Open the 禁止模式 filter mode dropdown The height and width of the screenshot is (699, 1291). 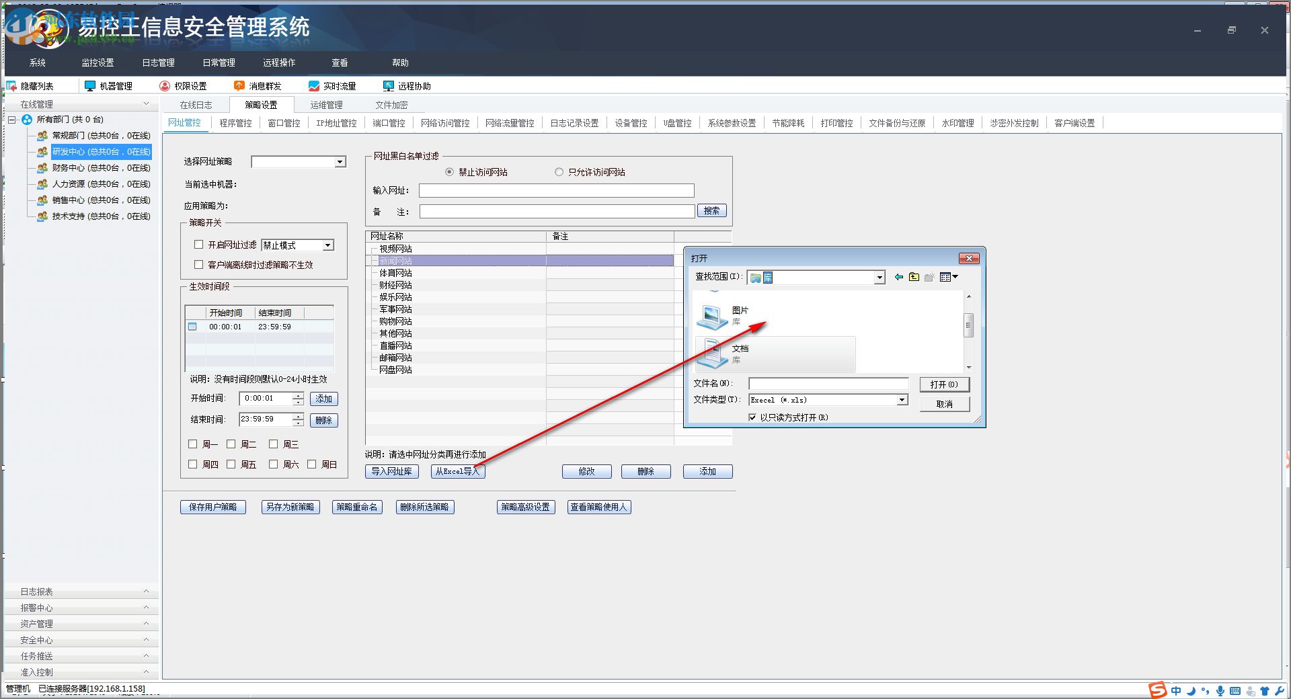click(328, 245)
